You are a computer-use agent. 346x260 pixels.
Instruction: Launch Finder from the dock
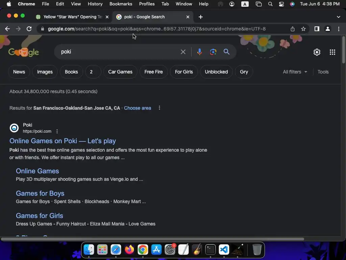click(x=89, y=250)
